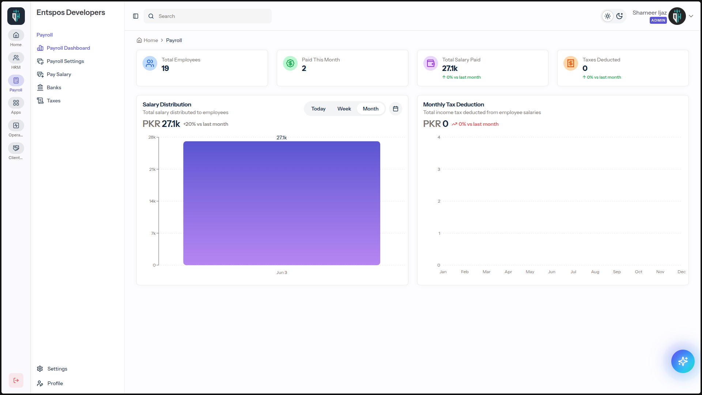Open the HRM section icon
Viewport: 702px width, 395px height.
coord(16,58)
